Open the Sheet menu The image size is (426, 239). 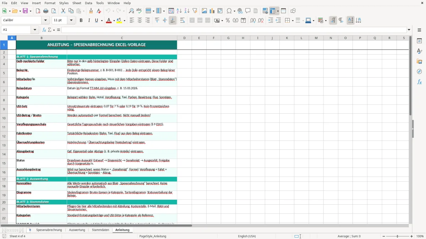click(77, 3)
